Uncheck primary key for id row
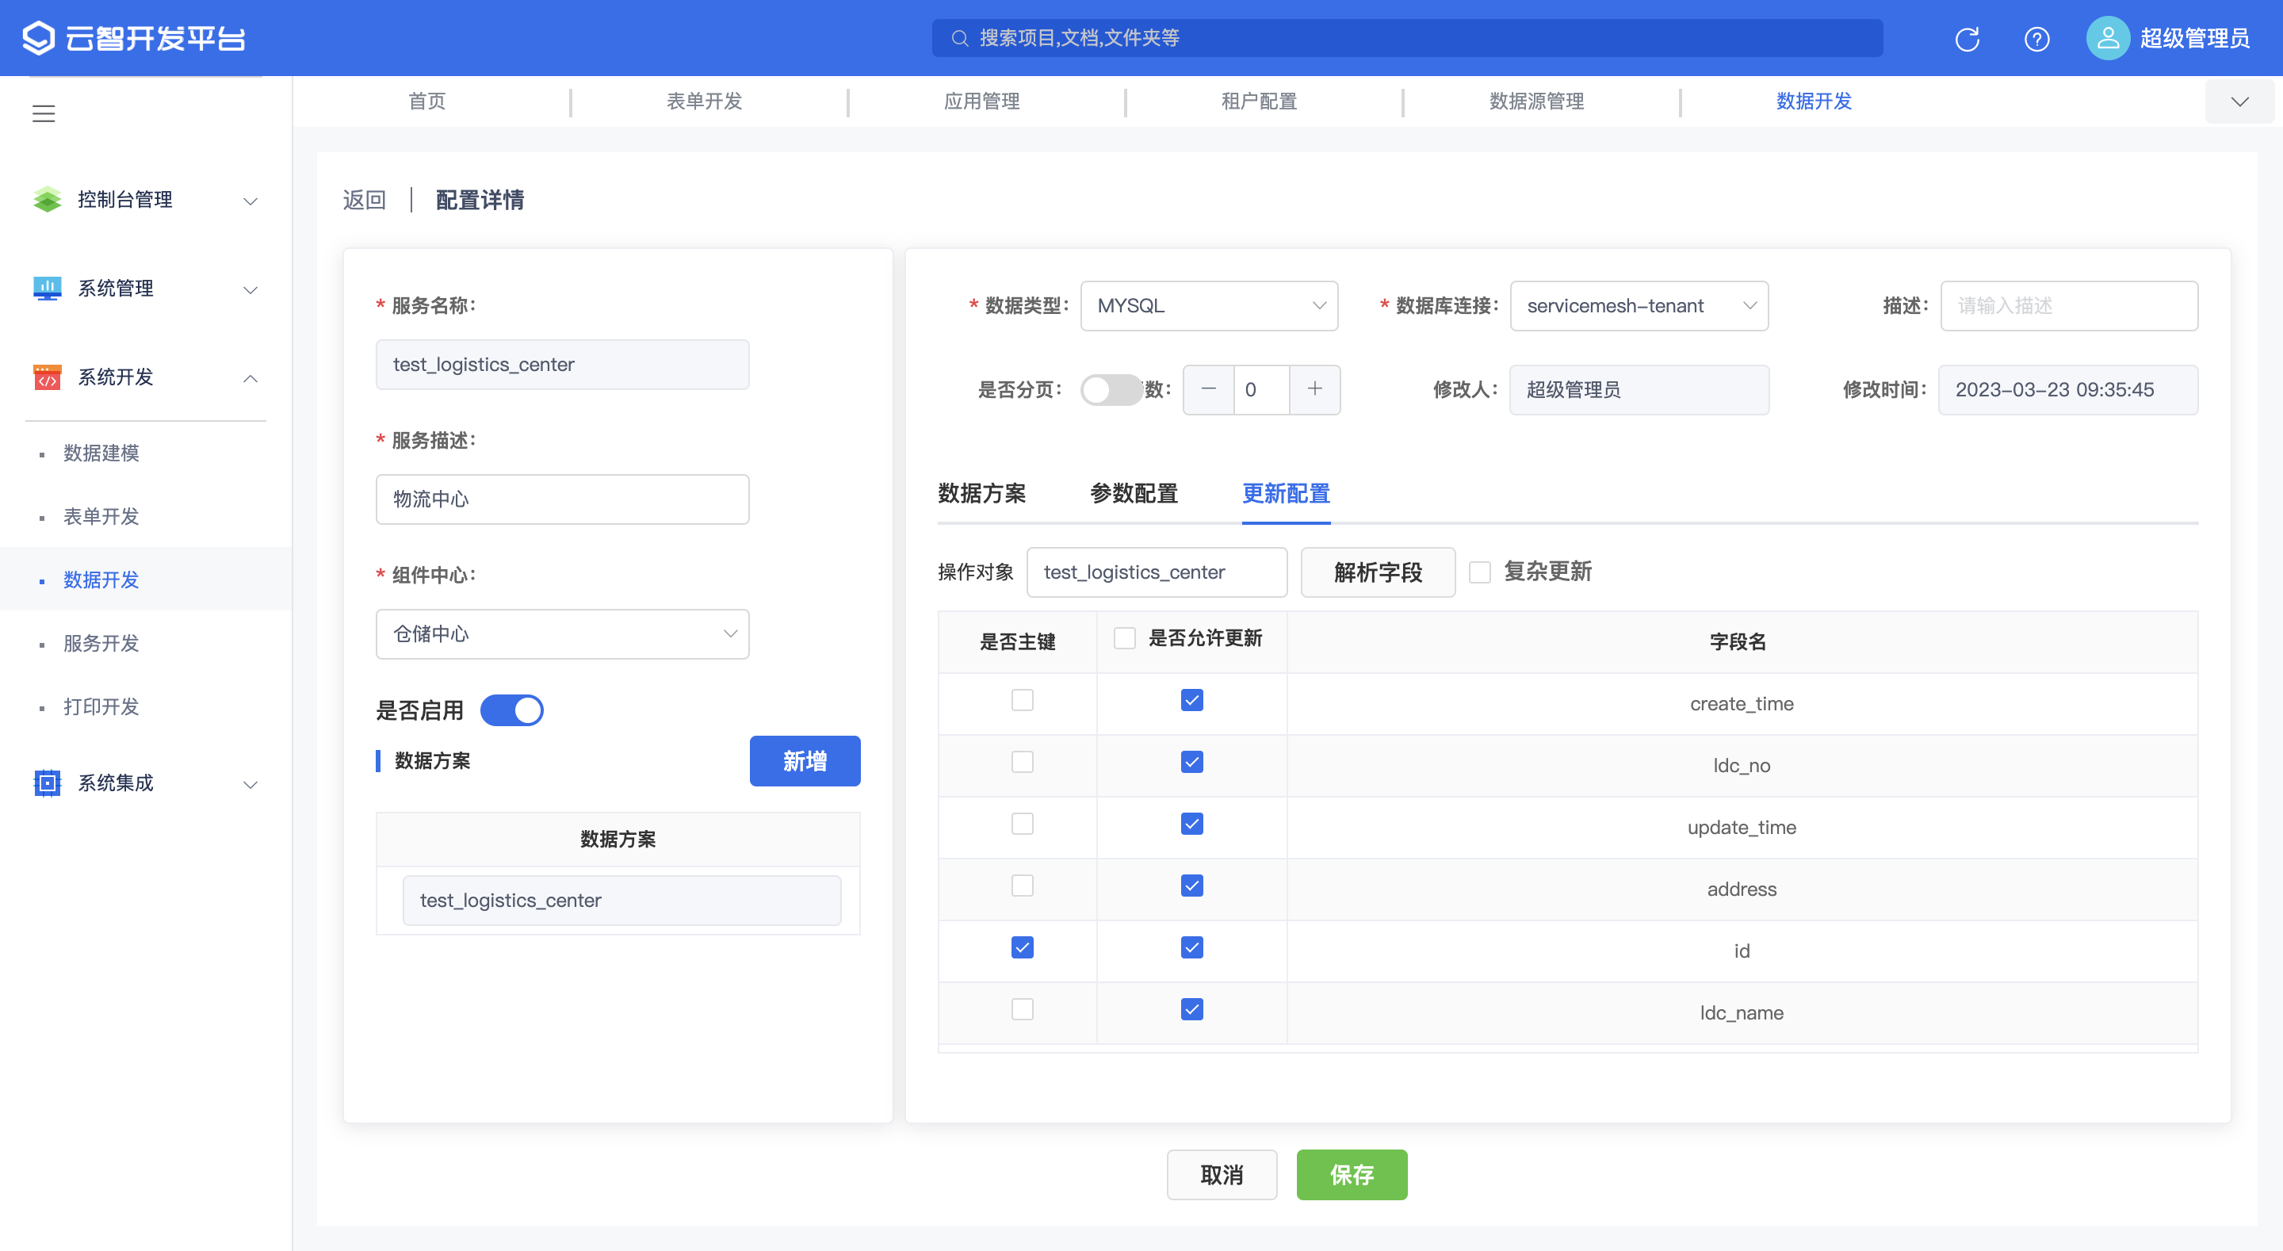 point(1022,948)
